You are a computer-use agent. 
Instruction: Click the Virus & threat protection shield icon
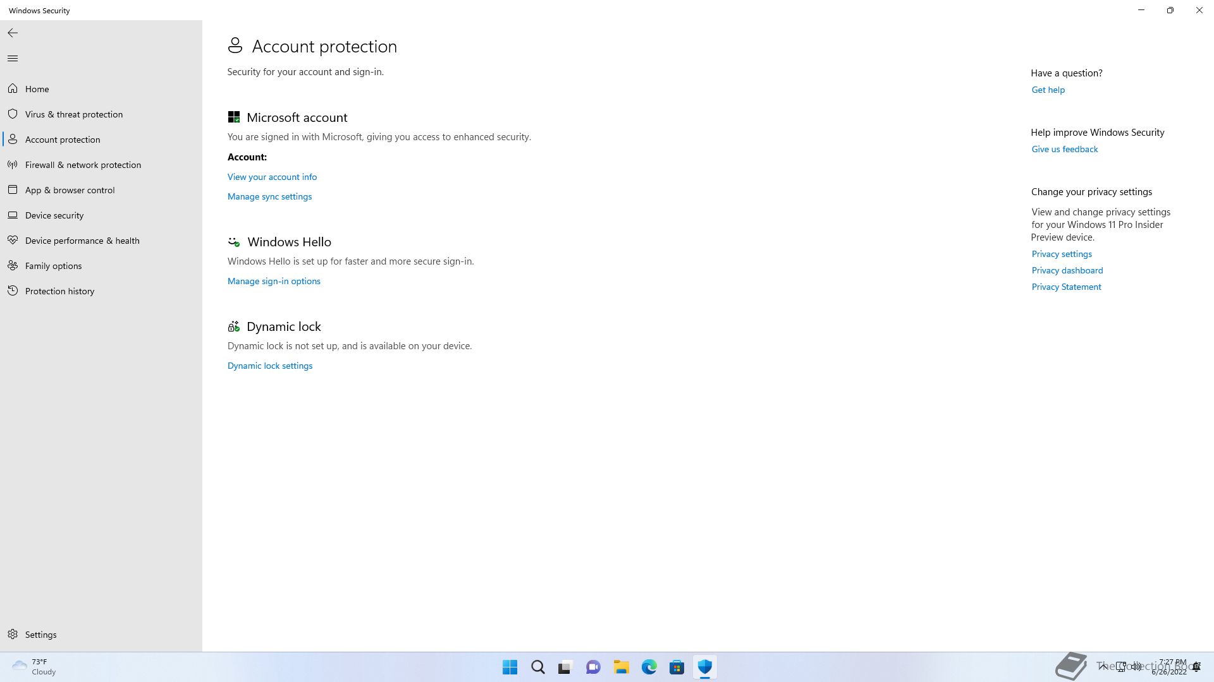(x=13, y=114)
